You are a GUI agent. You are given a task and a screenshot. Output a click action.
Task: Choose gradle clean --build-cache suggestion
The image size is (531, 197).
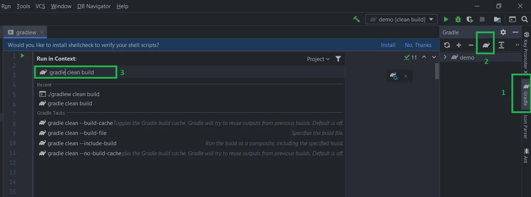189,123
